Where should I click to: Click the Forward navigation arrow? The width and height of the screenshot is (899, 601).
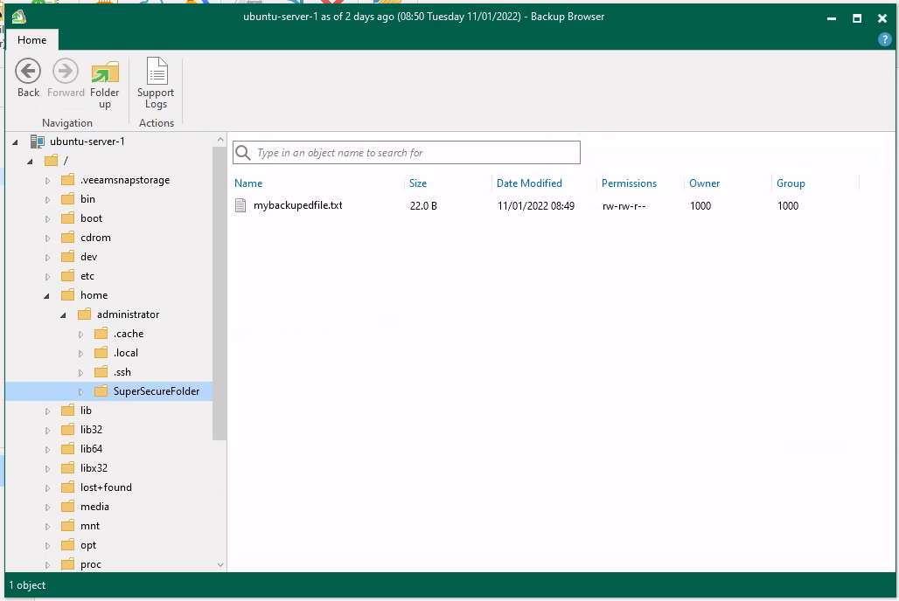(66, 78)
